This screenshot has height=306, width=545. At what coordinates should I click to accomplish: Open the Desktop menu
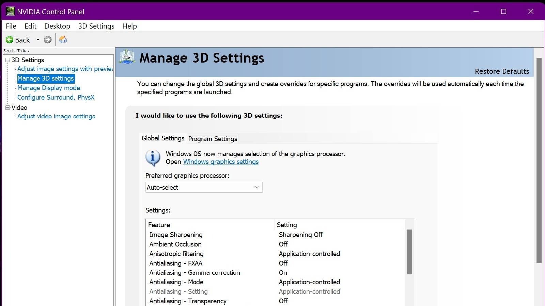pos(57,26)
